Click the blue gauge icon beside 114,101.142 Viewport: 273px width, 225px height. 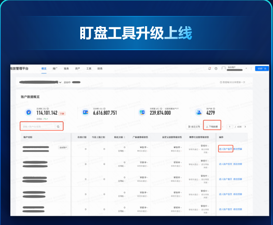[x=29, y=112]
